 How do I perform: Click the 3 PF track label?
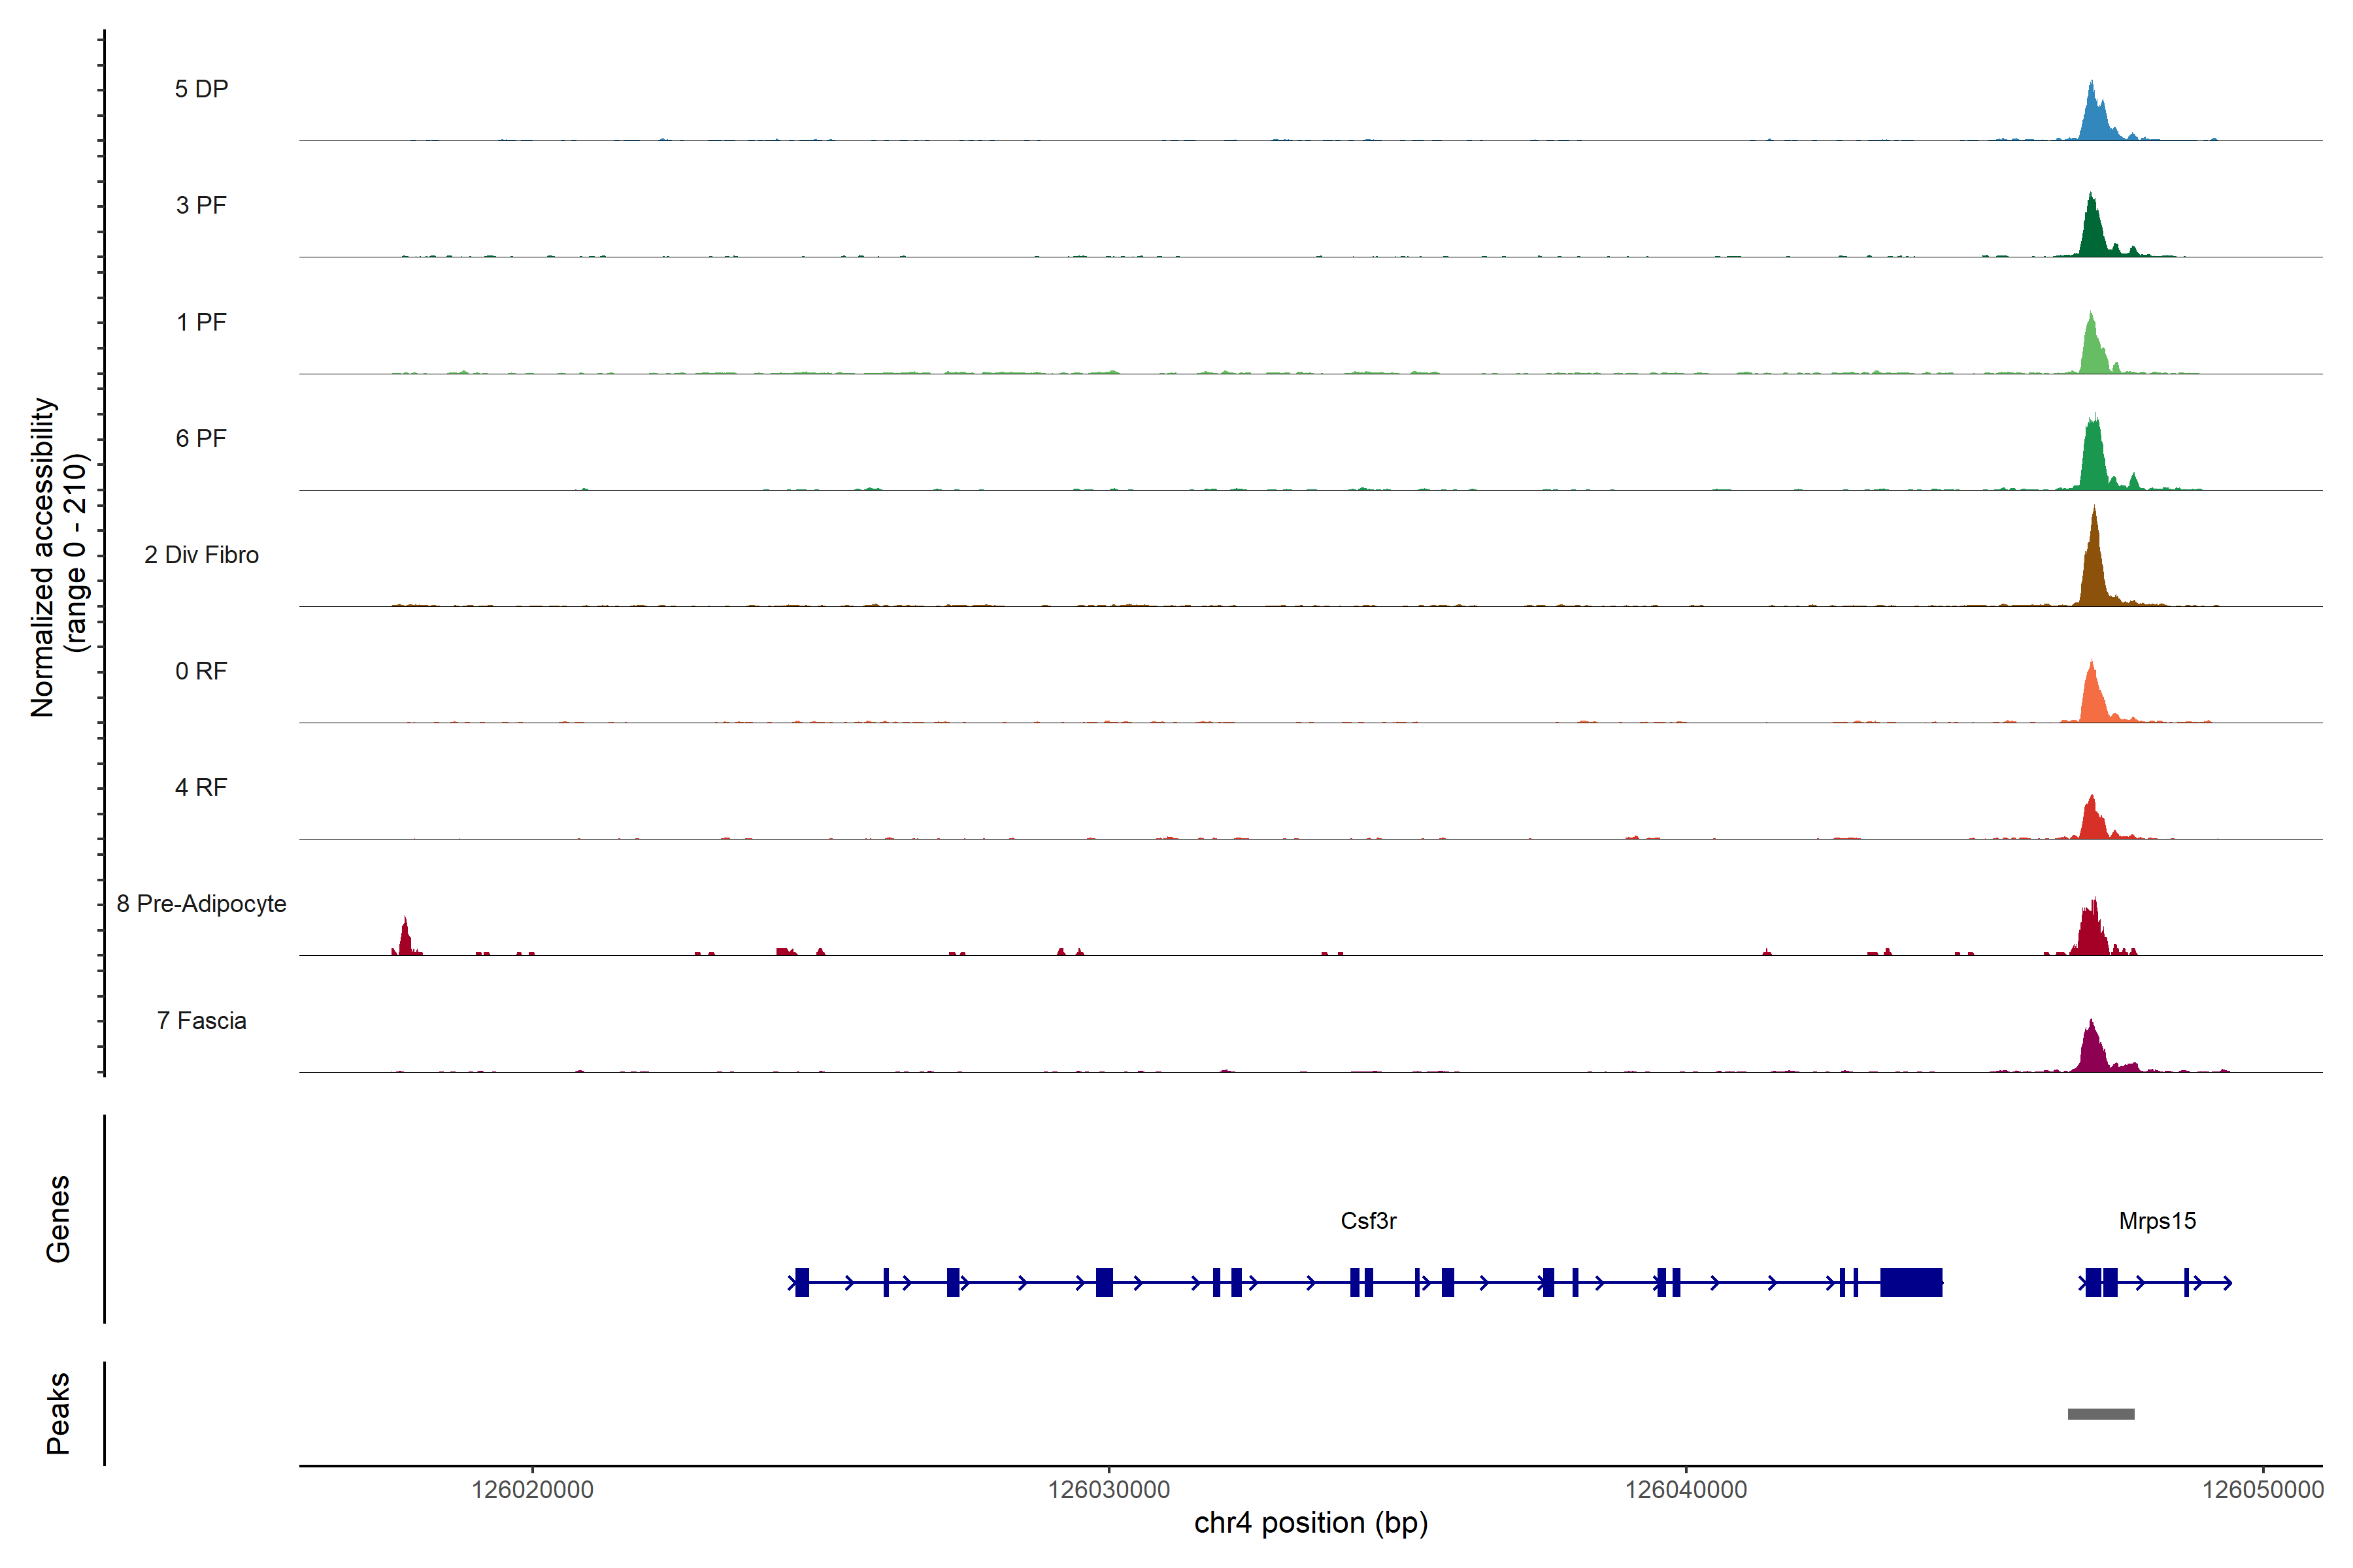[x=201, y=205]
